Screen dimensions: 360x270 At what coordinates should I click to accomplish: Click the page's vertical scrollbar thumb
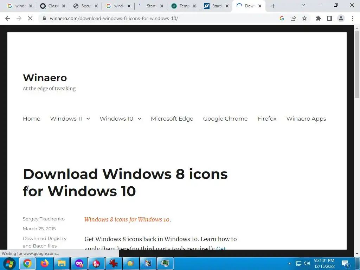357,64
